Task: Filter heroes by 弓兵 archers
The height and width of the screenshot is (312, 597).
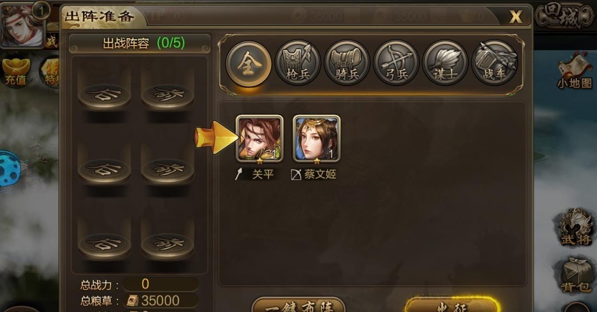Action: (396, 63)
